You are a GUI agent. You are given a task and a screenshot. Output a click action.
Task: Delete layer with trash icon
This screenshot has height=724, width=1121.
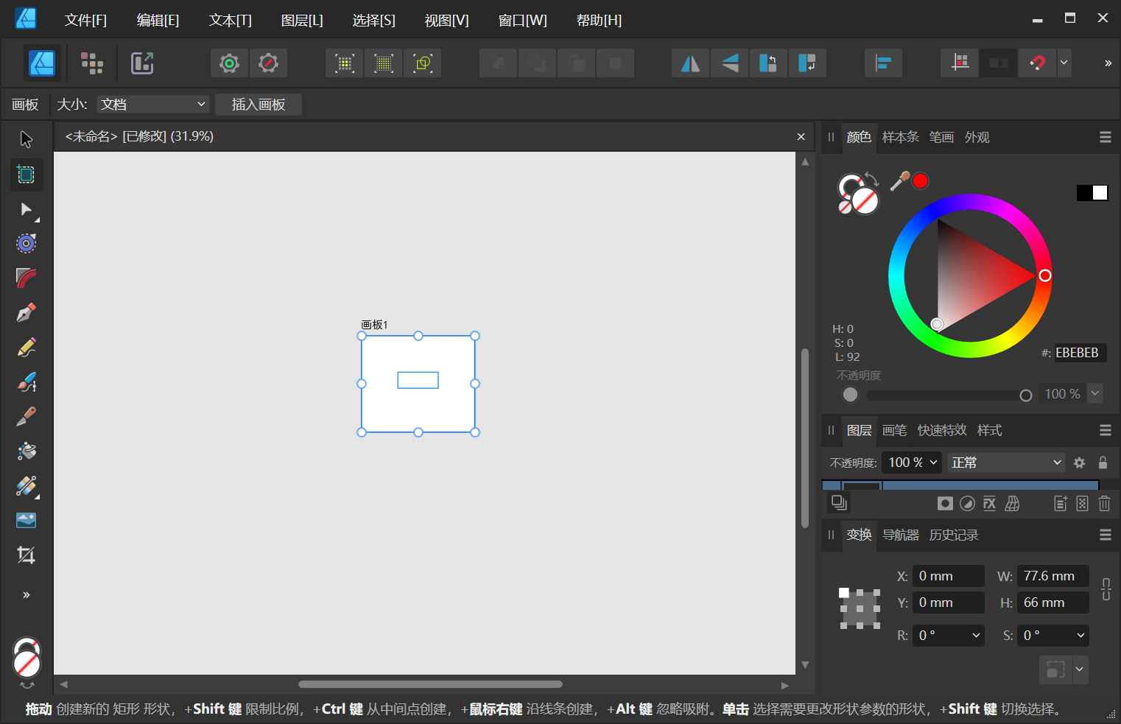pyautogui.click(x=1104, y=504)
